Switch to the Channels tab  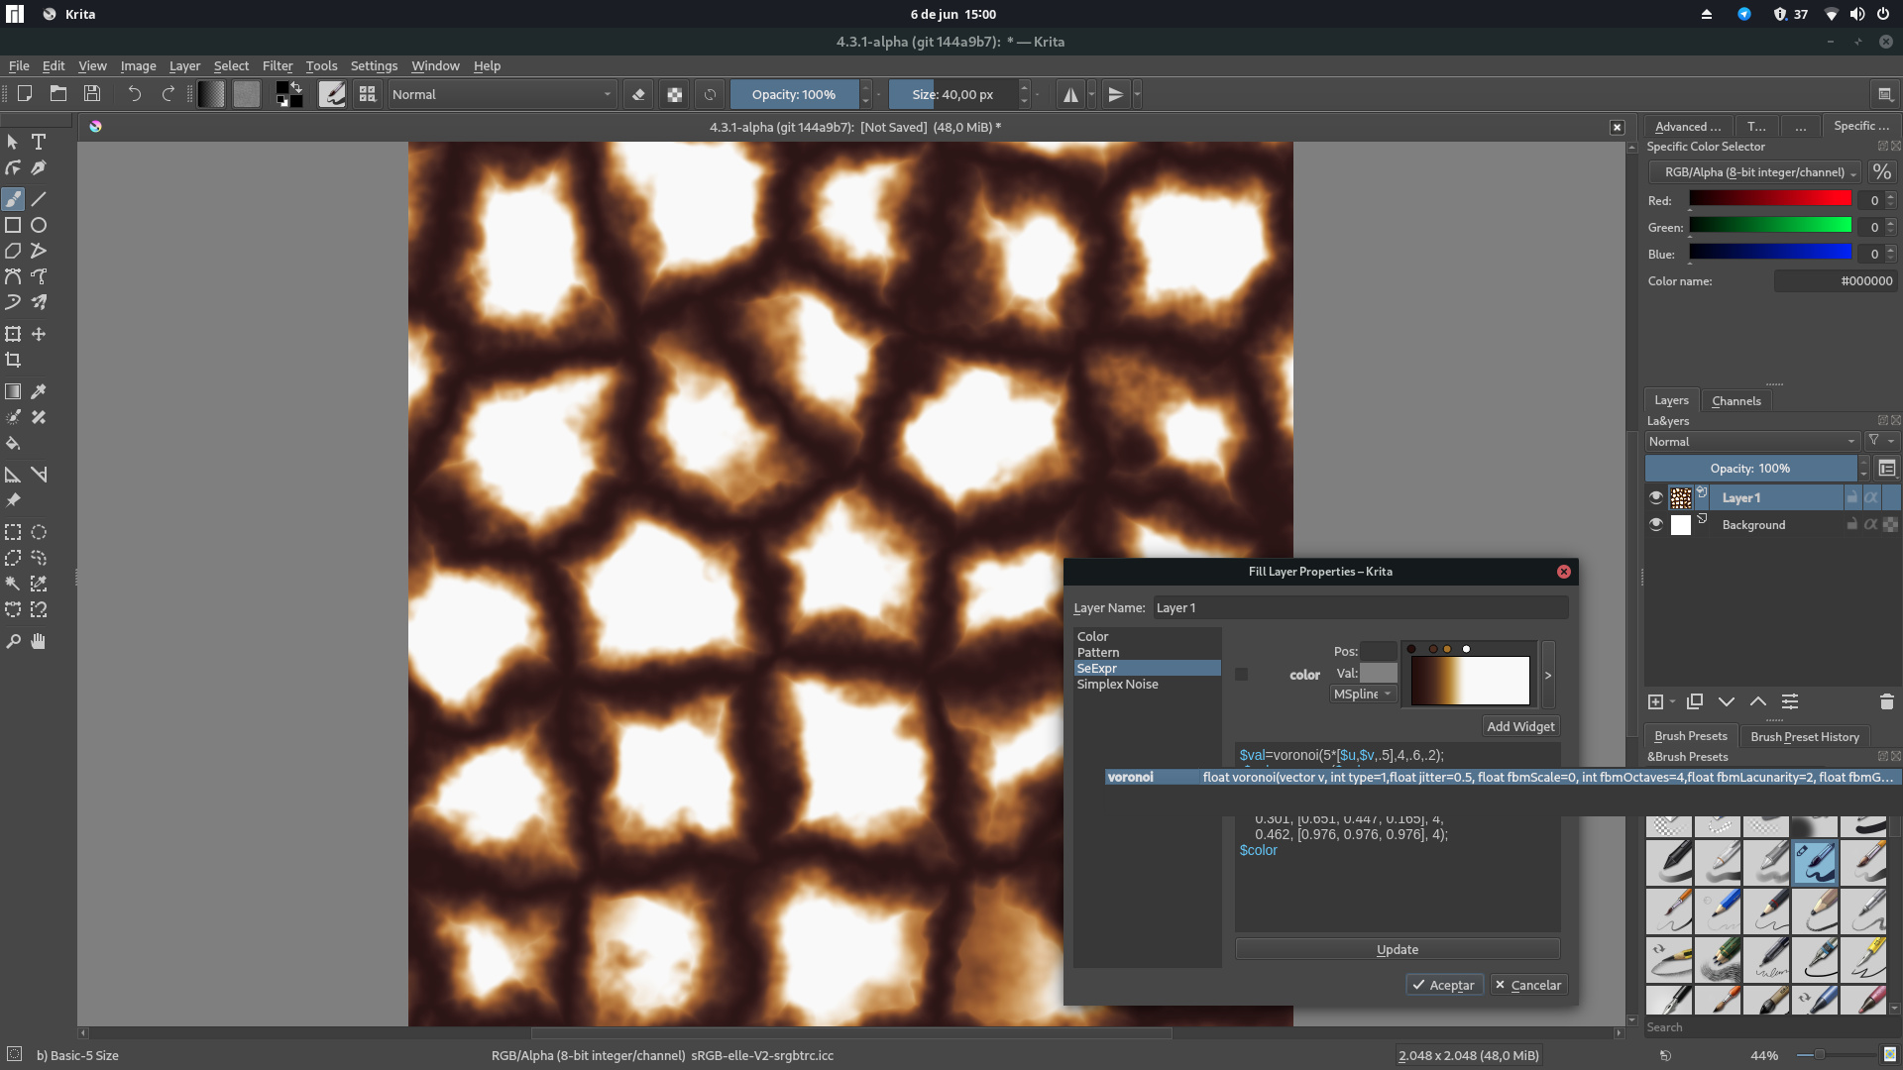tap(1735, 400)
